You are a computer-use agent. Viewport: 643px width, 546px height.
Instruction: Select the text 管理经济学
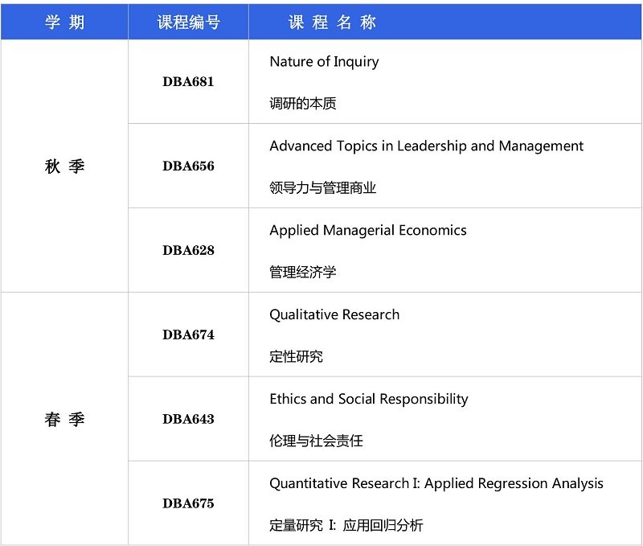click(303, 272)
